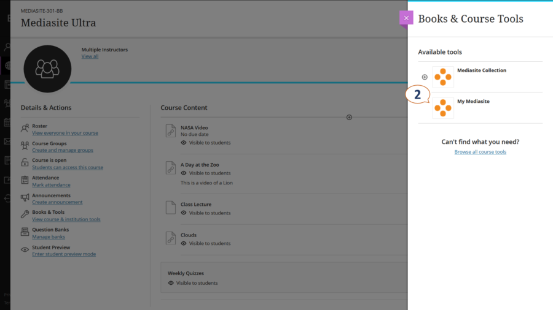Screen dimensions: 553x310
Task: Click A Day at the Zoo document icon
Action: tap(171, 168)
